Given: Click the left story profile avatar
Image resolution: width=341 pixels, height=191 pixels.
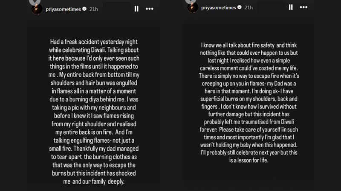Looking at the screenshot, I should 35,8.
